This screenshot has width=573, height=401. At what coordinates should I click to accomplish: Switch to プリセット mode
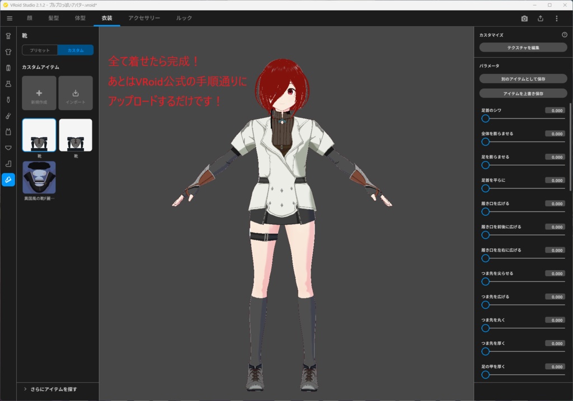click(x=39, y=50)
